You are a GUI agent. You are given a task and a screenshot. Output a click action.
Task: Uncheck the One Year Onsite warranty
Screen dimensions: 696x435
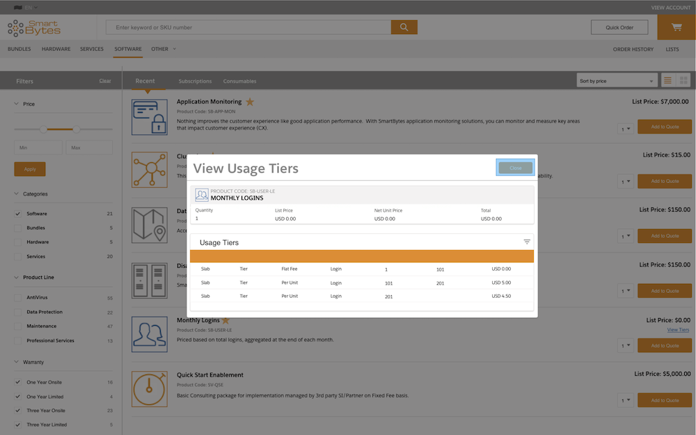(18, 382)
